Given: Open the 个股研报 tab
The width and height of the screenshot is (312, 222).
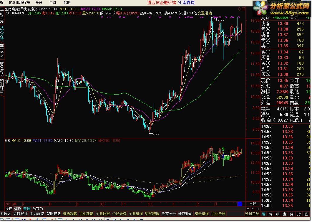Looking at the screenshot, I should pos(103,214).
